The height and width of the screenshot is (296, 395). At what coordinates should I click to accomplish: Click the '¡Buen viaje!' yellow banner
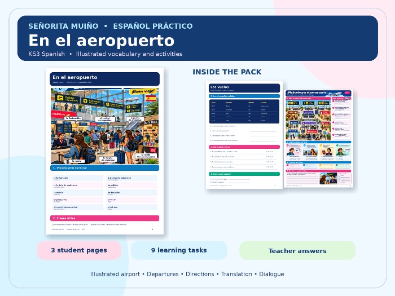143,91
